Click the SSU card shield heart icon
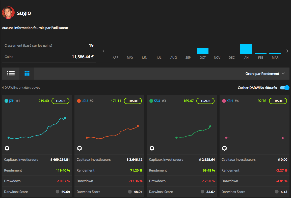The width and height of the screenshot is (291, 198). coord(152,148)
